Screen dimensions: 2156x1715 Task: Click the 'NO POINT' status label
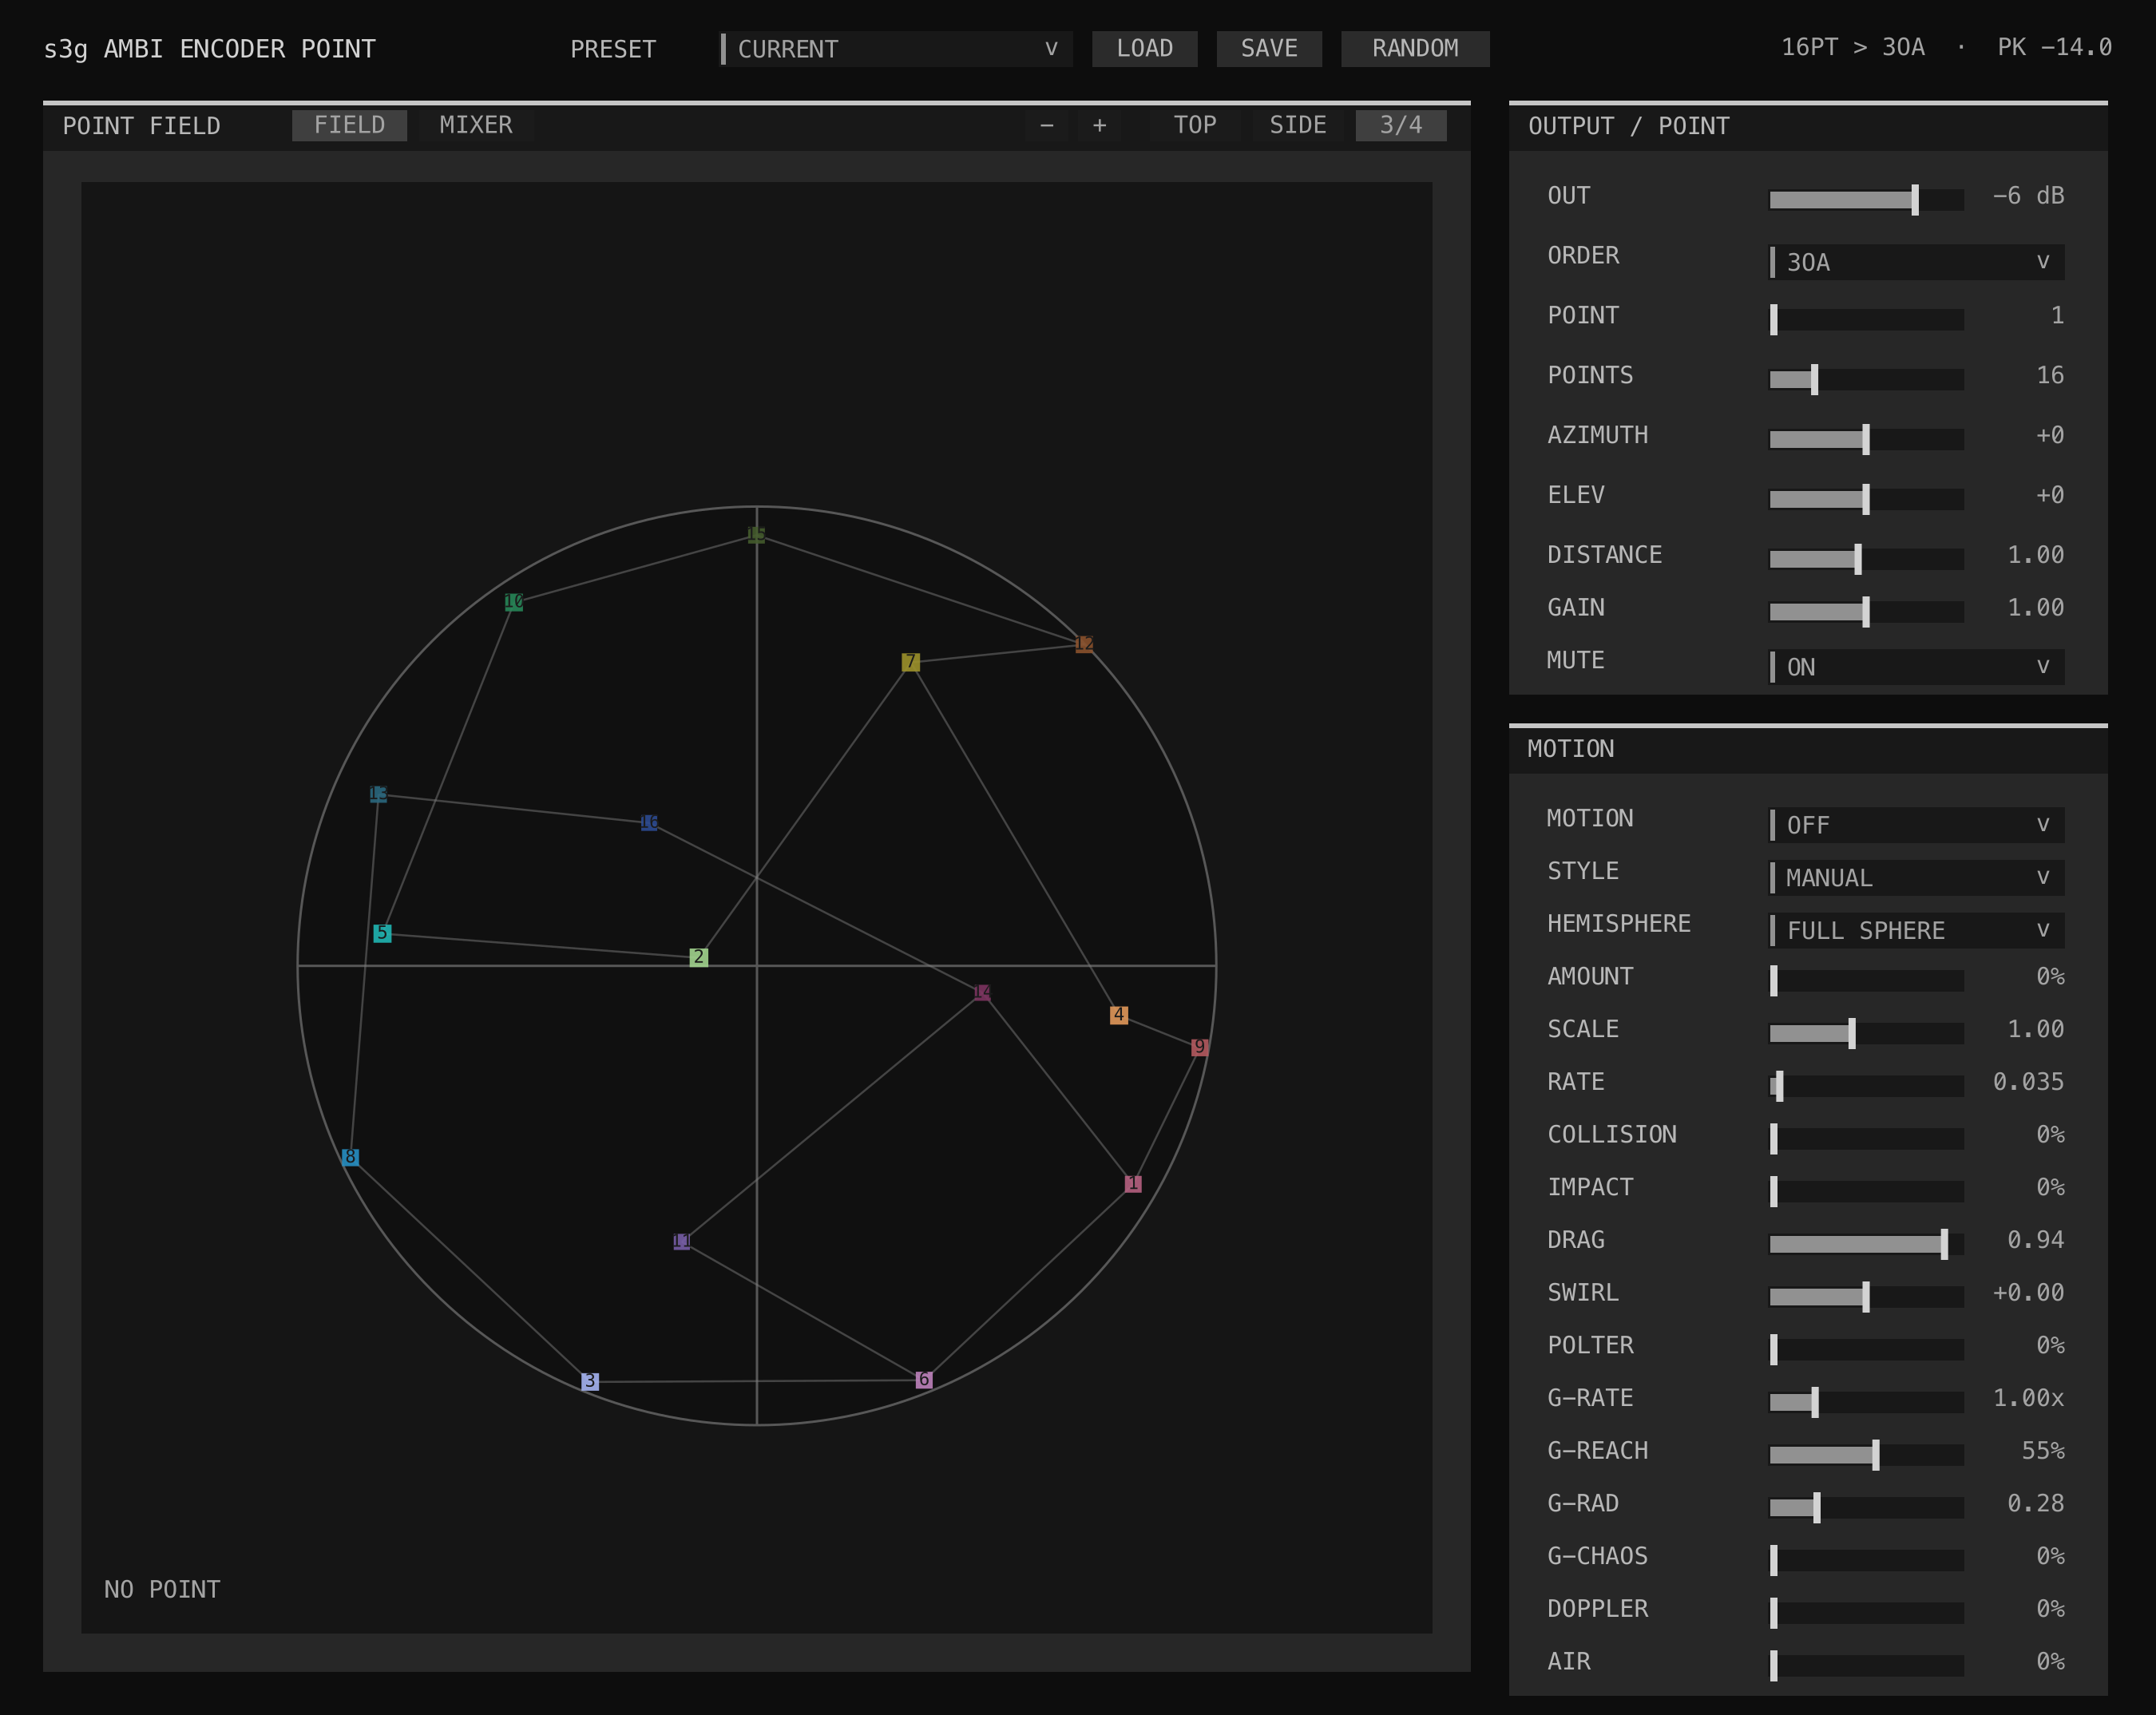coord(162,1590)
